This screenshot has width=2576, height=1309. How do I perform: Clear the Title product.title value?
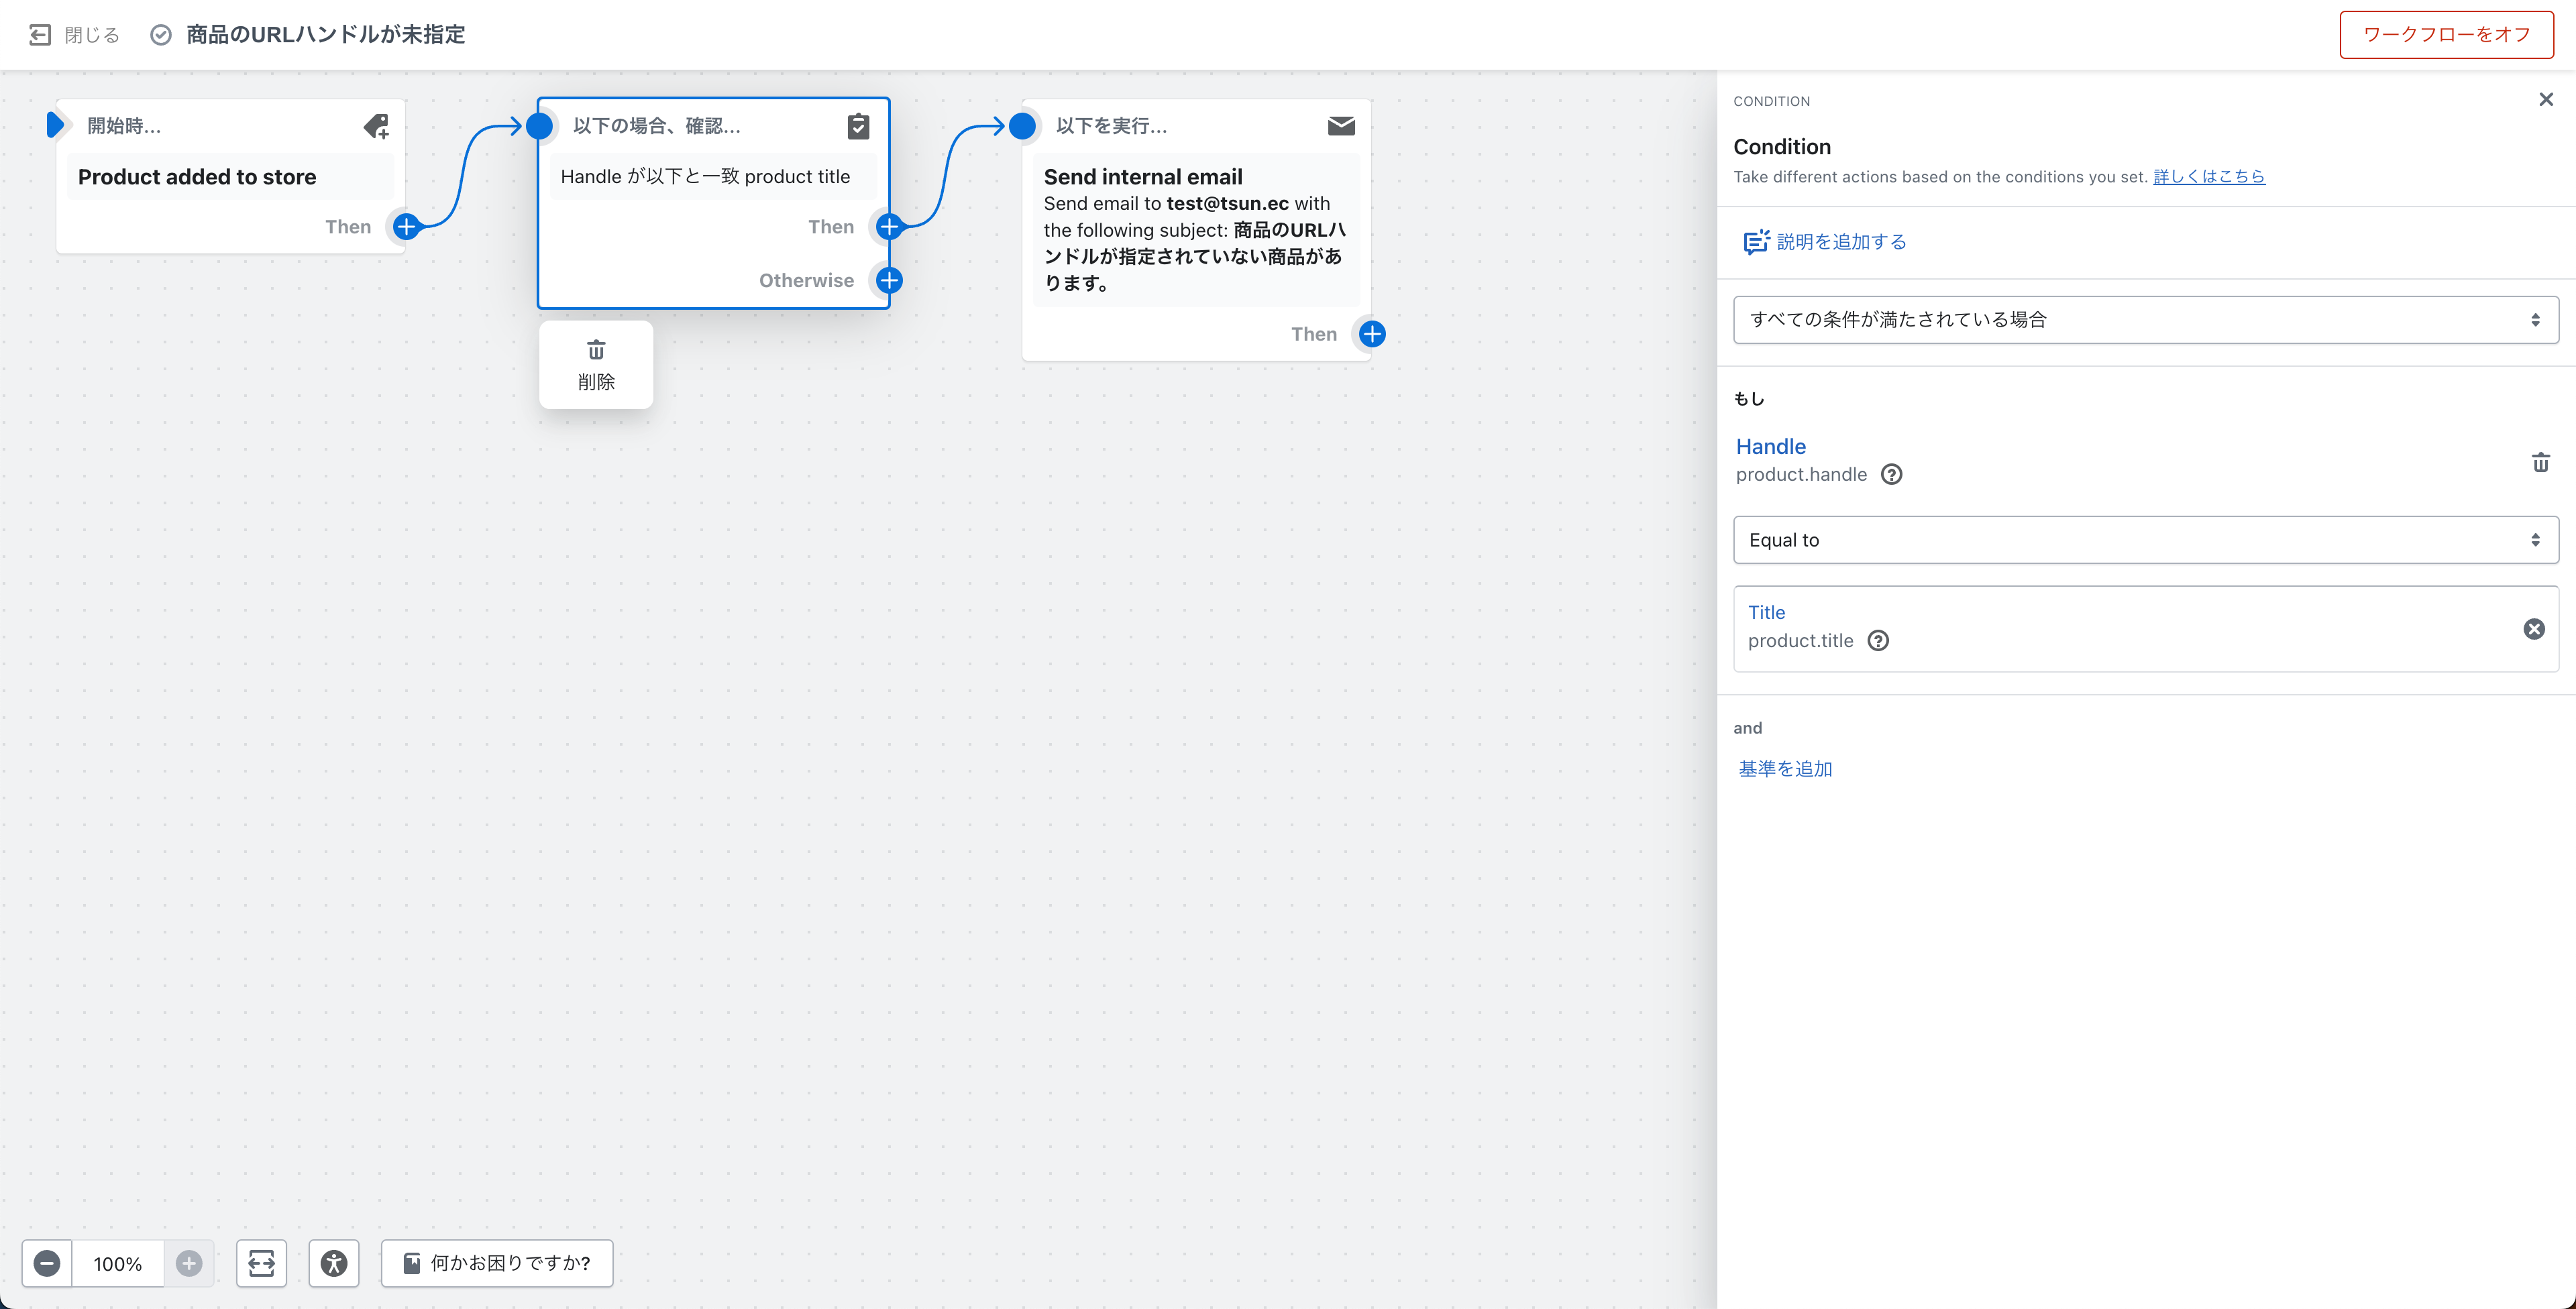[x=2533, y=629]
